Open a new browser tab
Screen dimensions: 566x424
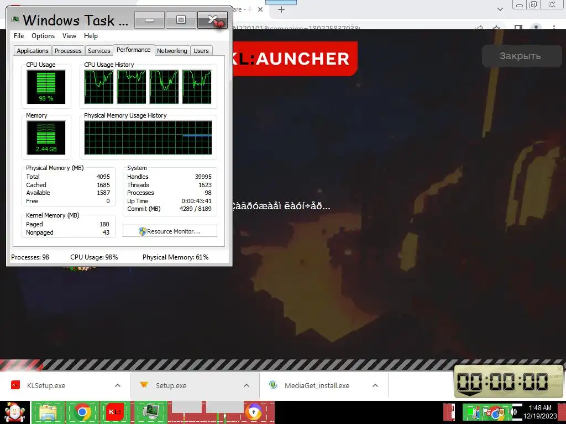[281, 9]
